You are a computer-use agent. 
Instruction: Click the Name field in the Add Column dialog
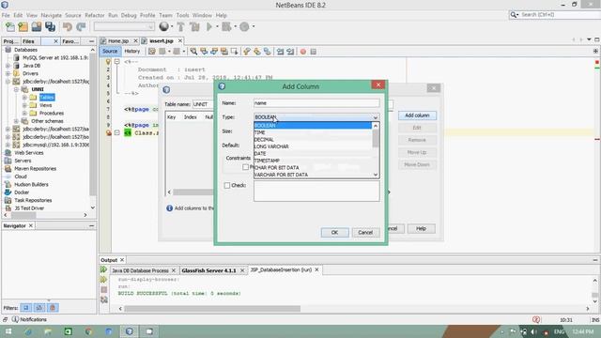pos(316,103)
